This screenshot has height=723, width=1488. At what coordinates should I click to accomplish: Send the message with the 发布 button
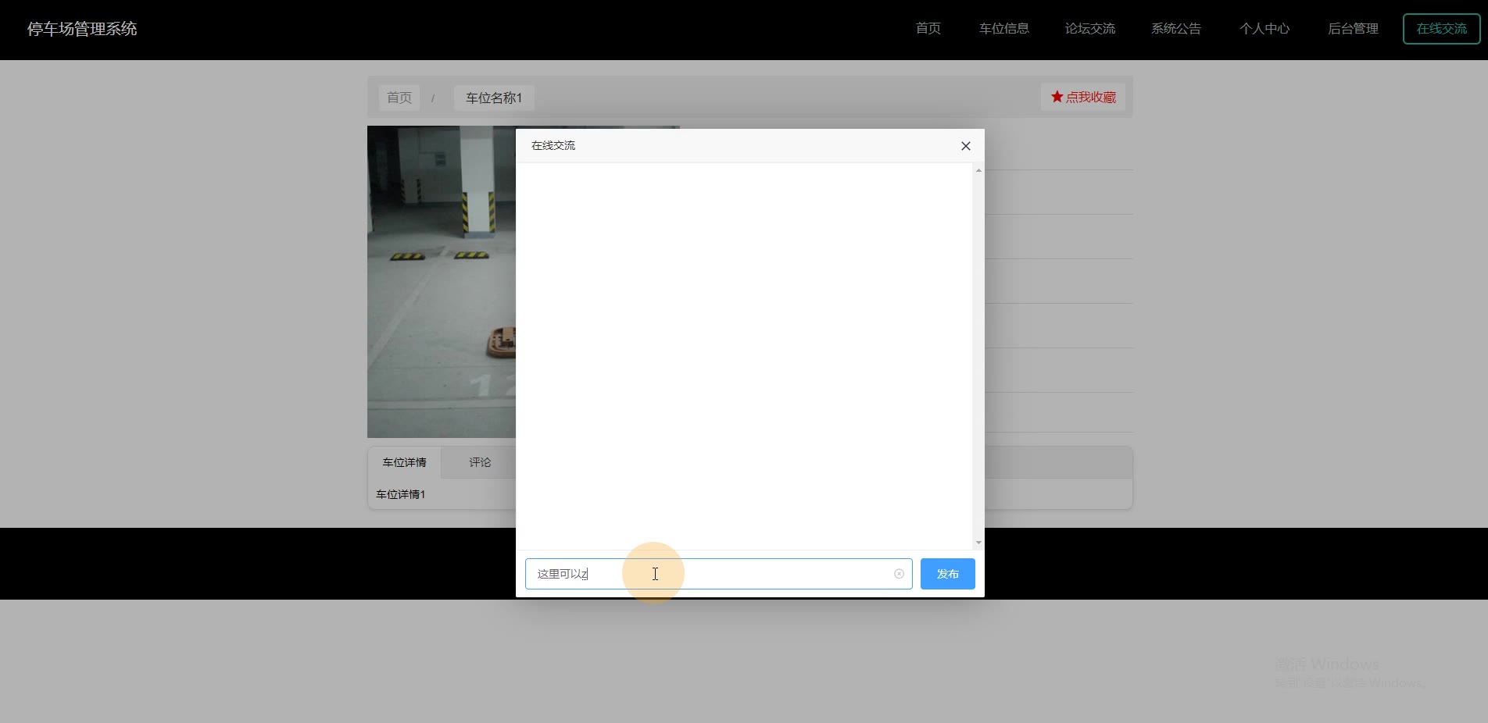tap(947, 574)
